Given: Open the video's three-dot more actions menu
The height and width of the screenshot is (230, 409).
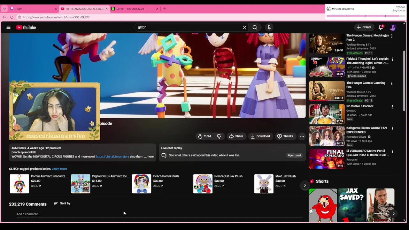Looking at the screenshot, I should tap(302, 136).
